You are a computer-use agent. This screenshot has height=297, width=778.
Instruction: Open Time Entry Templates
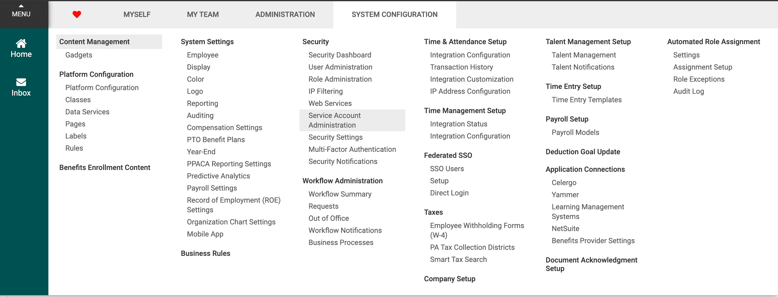point(587,100)
